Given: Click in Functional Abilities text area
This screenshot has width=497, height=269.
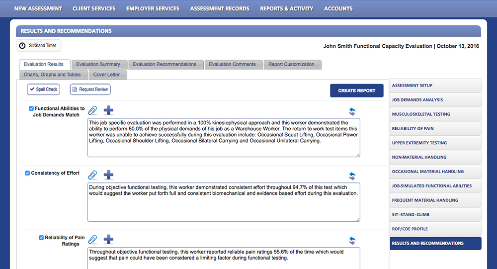Looking at the screenshot, I should point(224,138).
